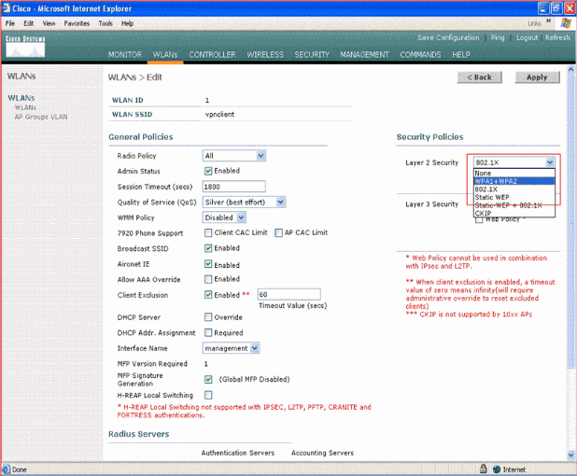
Task: Toggle the MFP Signature Generation checkbox
Action: coord(208,379)
